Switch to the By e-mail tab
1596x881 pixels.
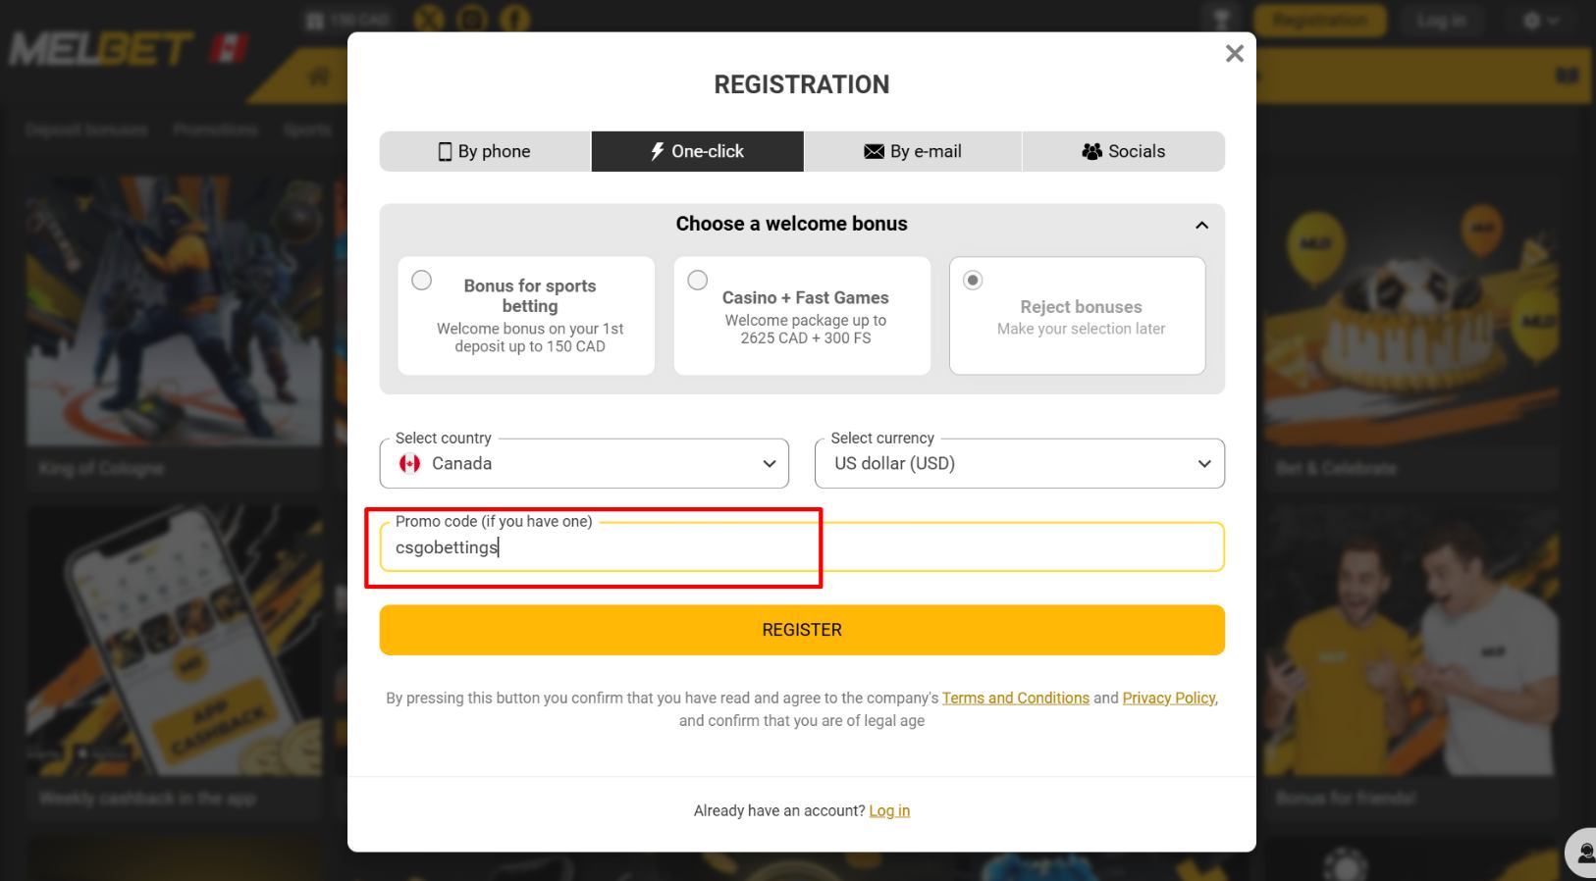point(912,152)
